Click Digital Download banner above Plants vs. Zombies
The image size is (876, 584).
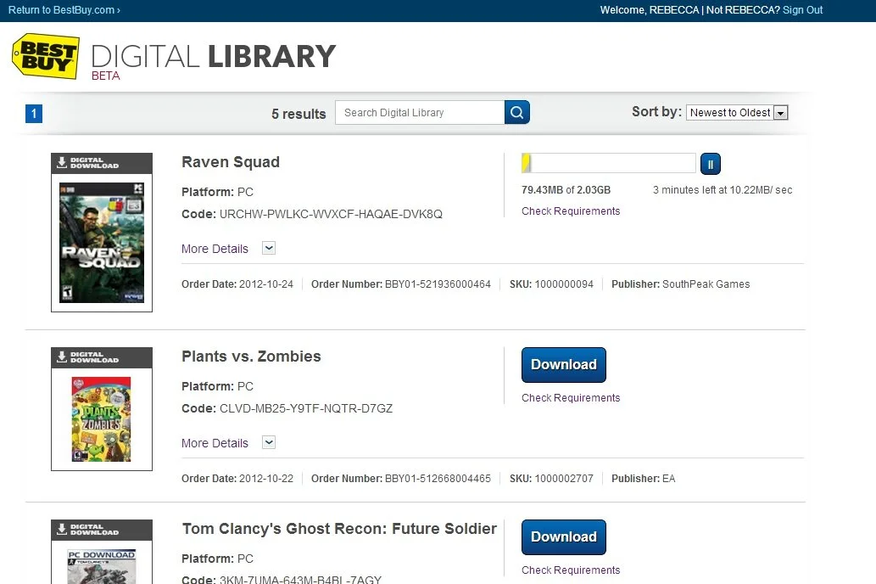(x=102, y=358)
